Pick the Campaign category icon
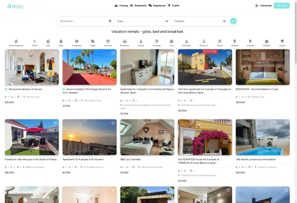297x203 pixels. (77, 41)
